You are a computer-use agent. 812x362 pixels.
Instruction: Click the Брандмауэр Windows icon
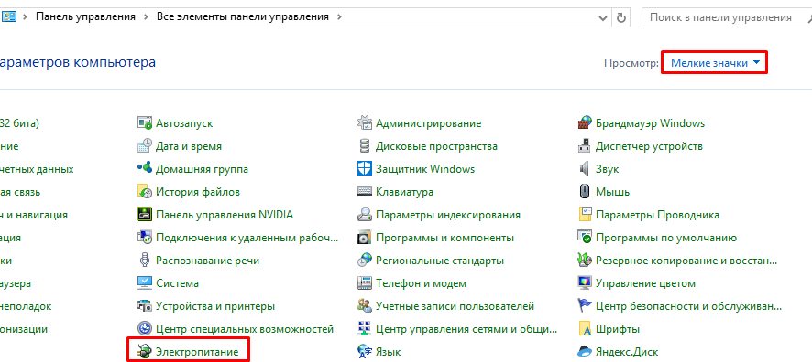click(x=585, y=123)
